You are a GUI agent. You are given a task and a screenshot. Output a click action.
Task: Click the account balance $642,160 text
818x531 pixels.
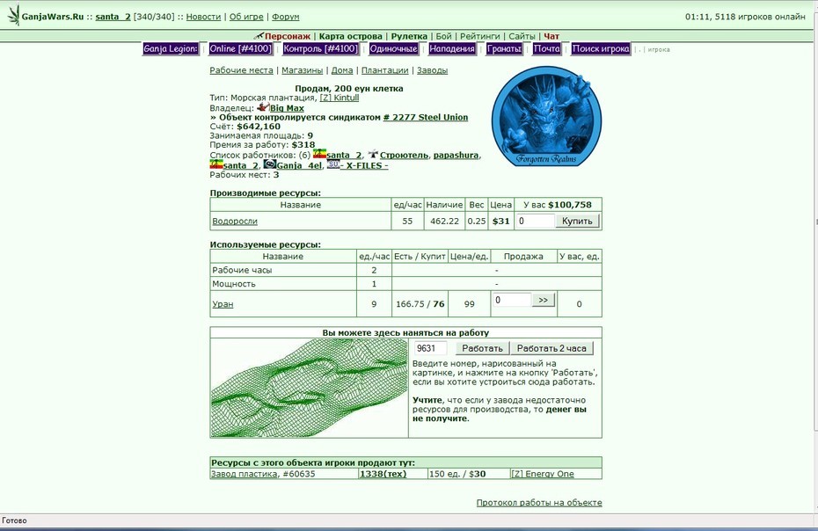259,127
